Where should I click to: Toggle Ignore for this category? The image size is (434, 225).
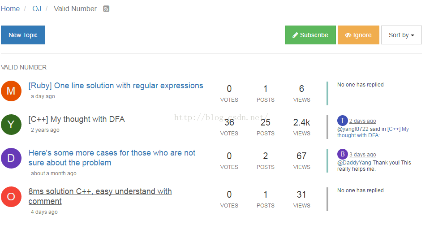pos(358,35)
